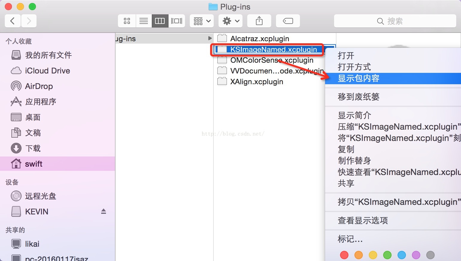Expand the Plug-ins folder column arrow
Viewport: 461px width, 261px height.
pos(210,38)
